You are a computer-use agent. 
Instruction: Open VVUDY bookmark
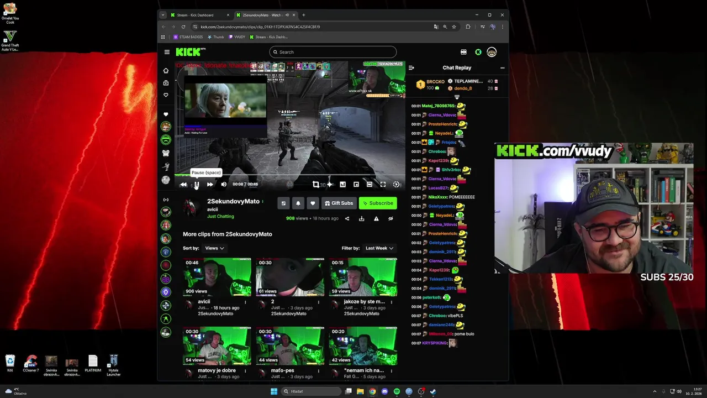pyautogui.click(x=237, y=37)
